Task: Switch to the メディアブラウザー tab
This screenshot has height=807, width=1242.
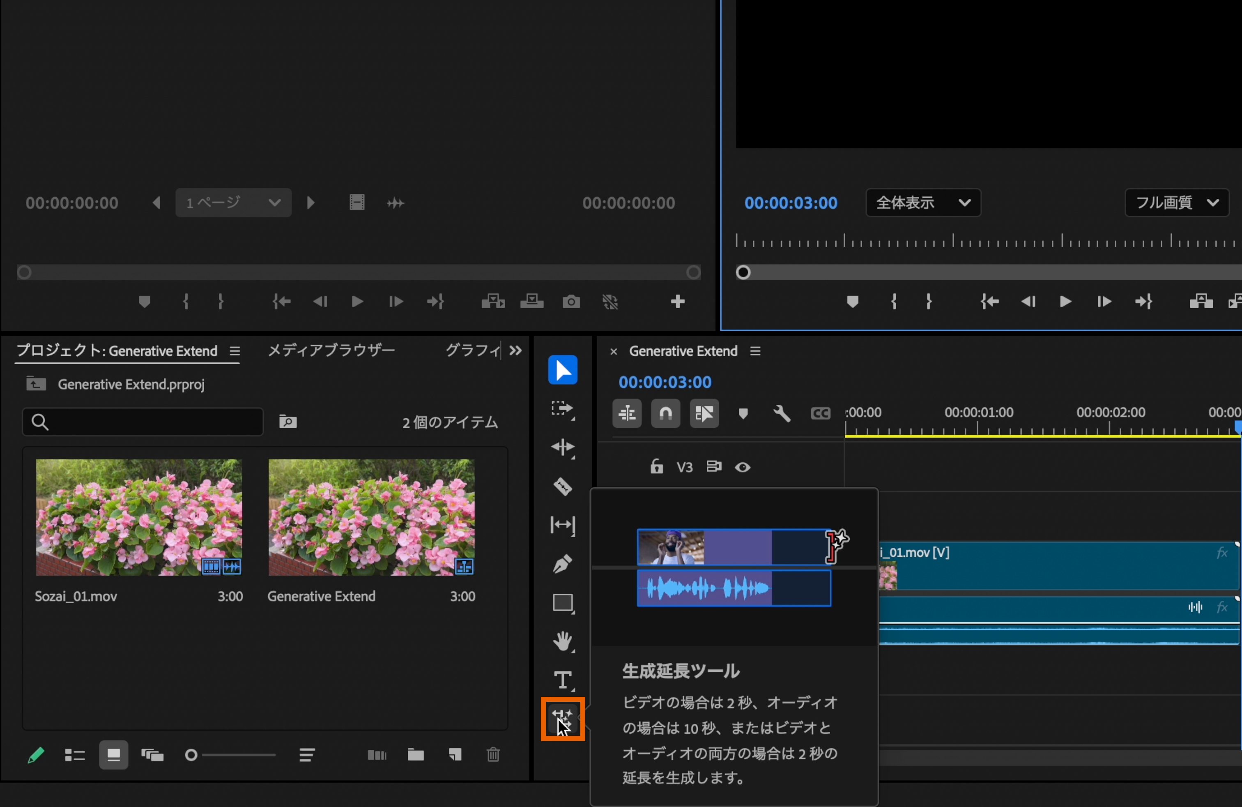Action: (x=331, y=350)
